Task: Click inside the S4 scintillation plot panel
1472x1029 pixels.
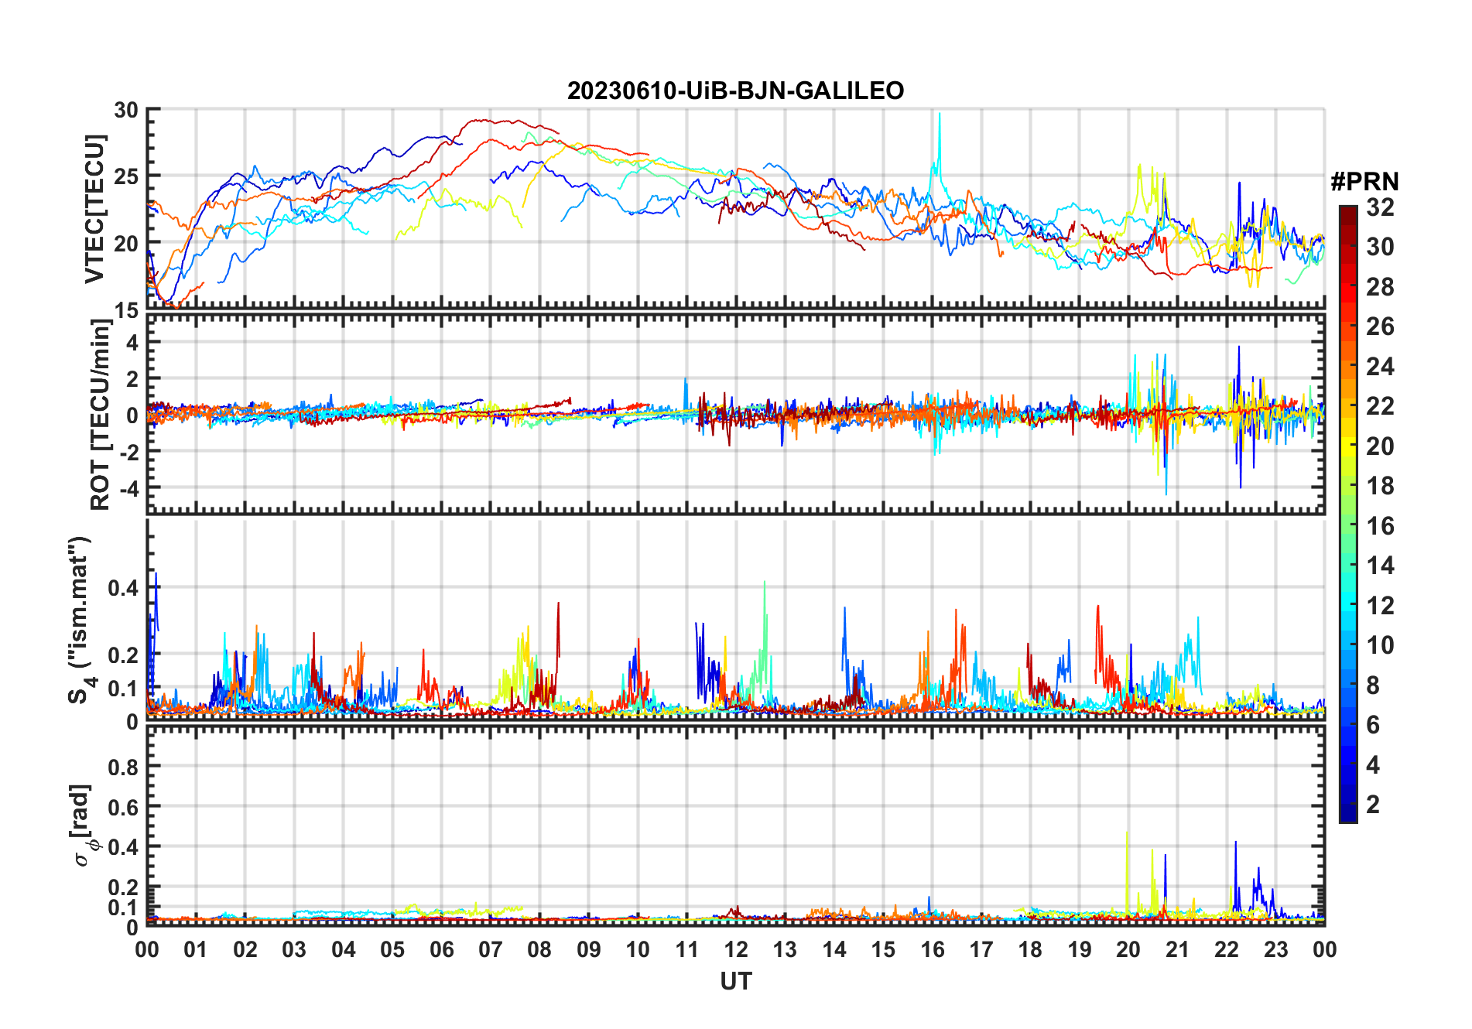Action: [x=736, y=620]
